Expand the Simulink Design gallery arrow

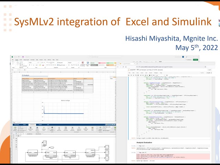[x=48, y=129]
